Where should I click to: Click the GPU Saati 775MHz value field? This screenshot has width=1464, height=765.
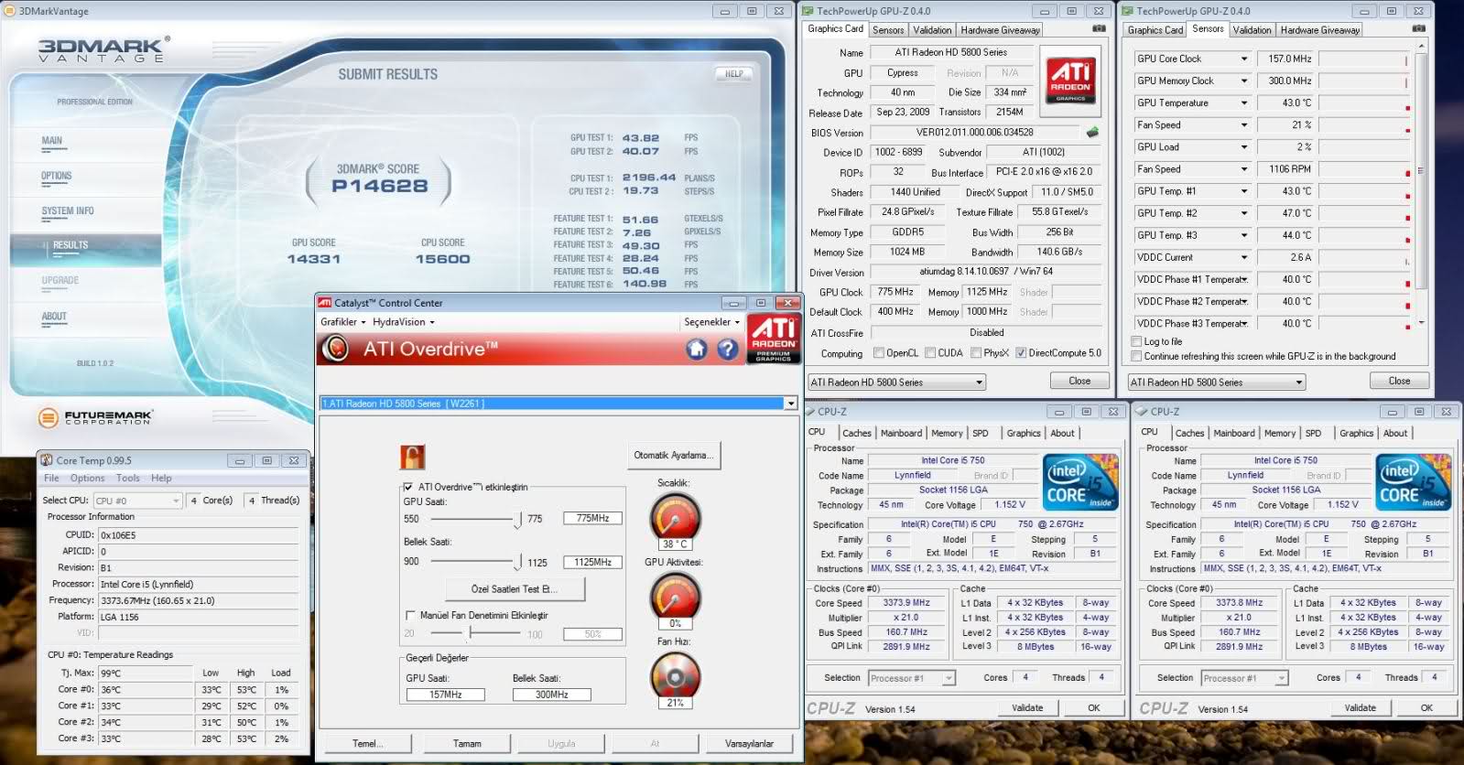tap(592, 518)
